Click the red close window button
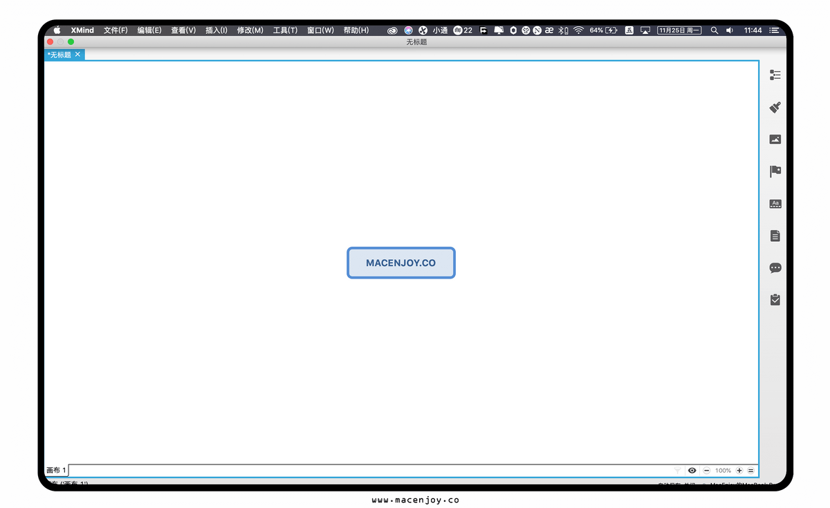Viewport: 830px width, 508px height. pyautogui.click(x=50, y=42)
